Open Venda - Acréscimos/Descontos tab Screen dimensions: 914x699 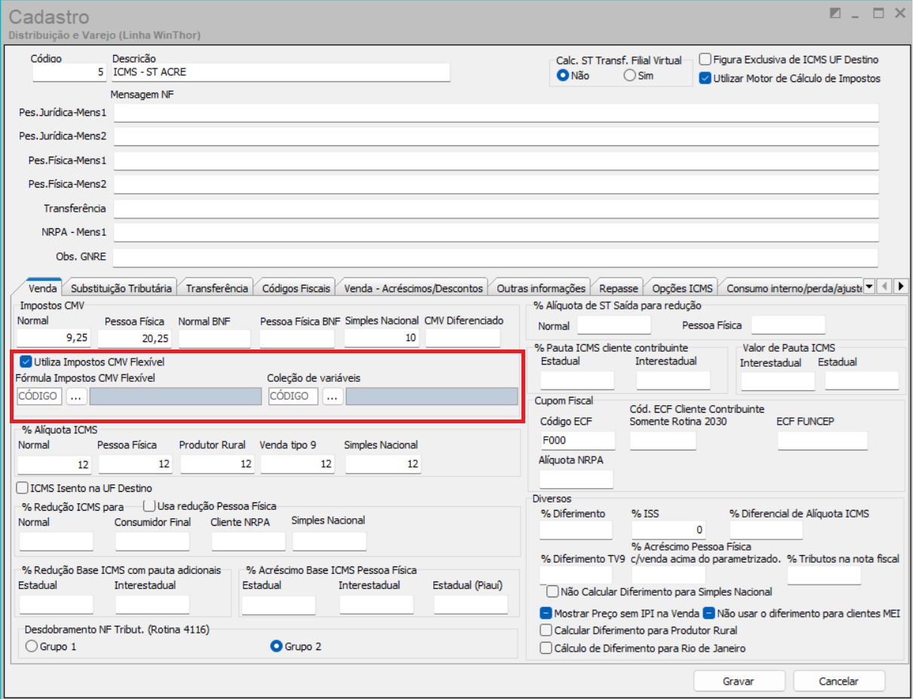pos(413,288)
